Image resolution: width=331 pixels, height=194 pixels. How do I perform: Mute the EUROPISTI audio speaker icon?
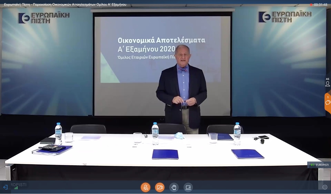point(312,165)
